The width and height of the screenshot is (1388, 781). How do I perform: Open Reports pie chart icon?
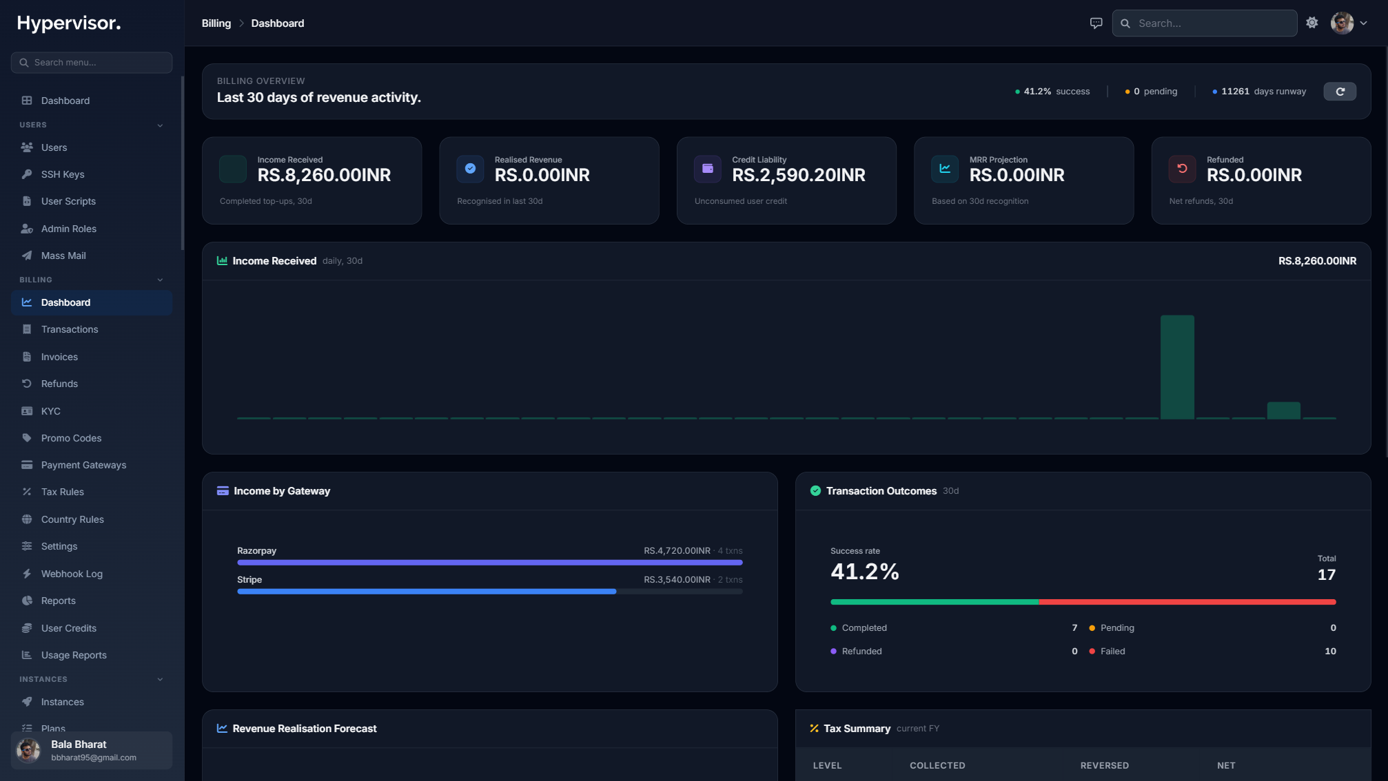click(x=27, y=601)
